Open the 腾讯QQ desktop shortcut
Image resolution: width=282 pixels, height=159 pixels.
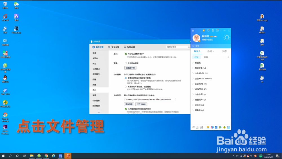5,79
